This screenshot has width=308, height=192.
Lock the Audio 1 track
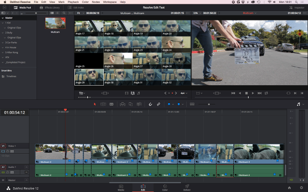click(8, 172)
